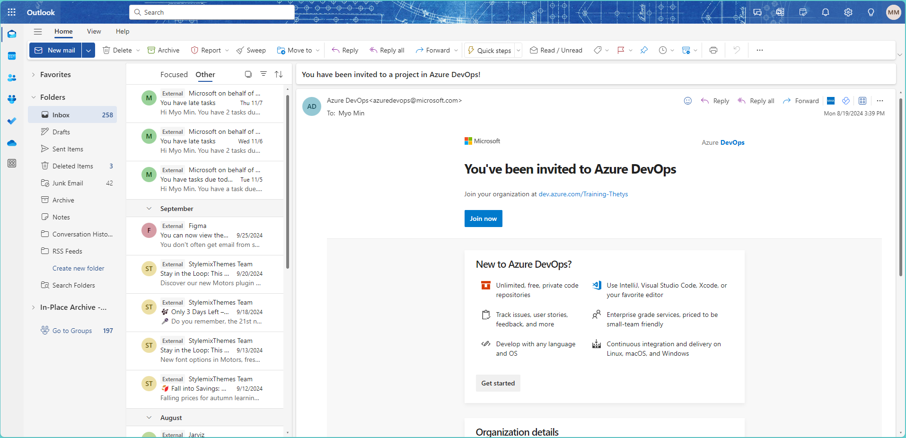The image size is (906, 438).
Task: Open the app launcher waffle icon
Action: pyautogui.click(x=12, y=12)
